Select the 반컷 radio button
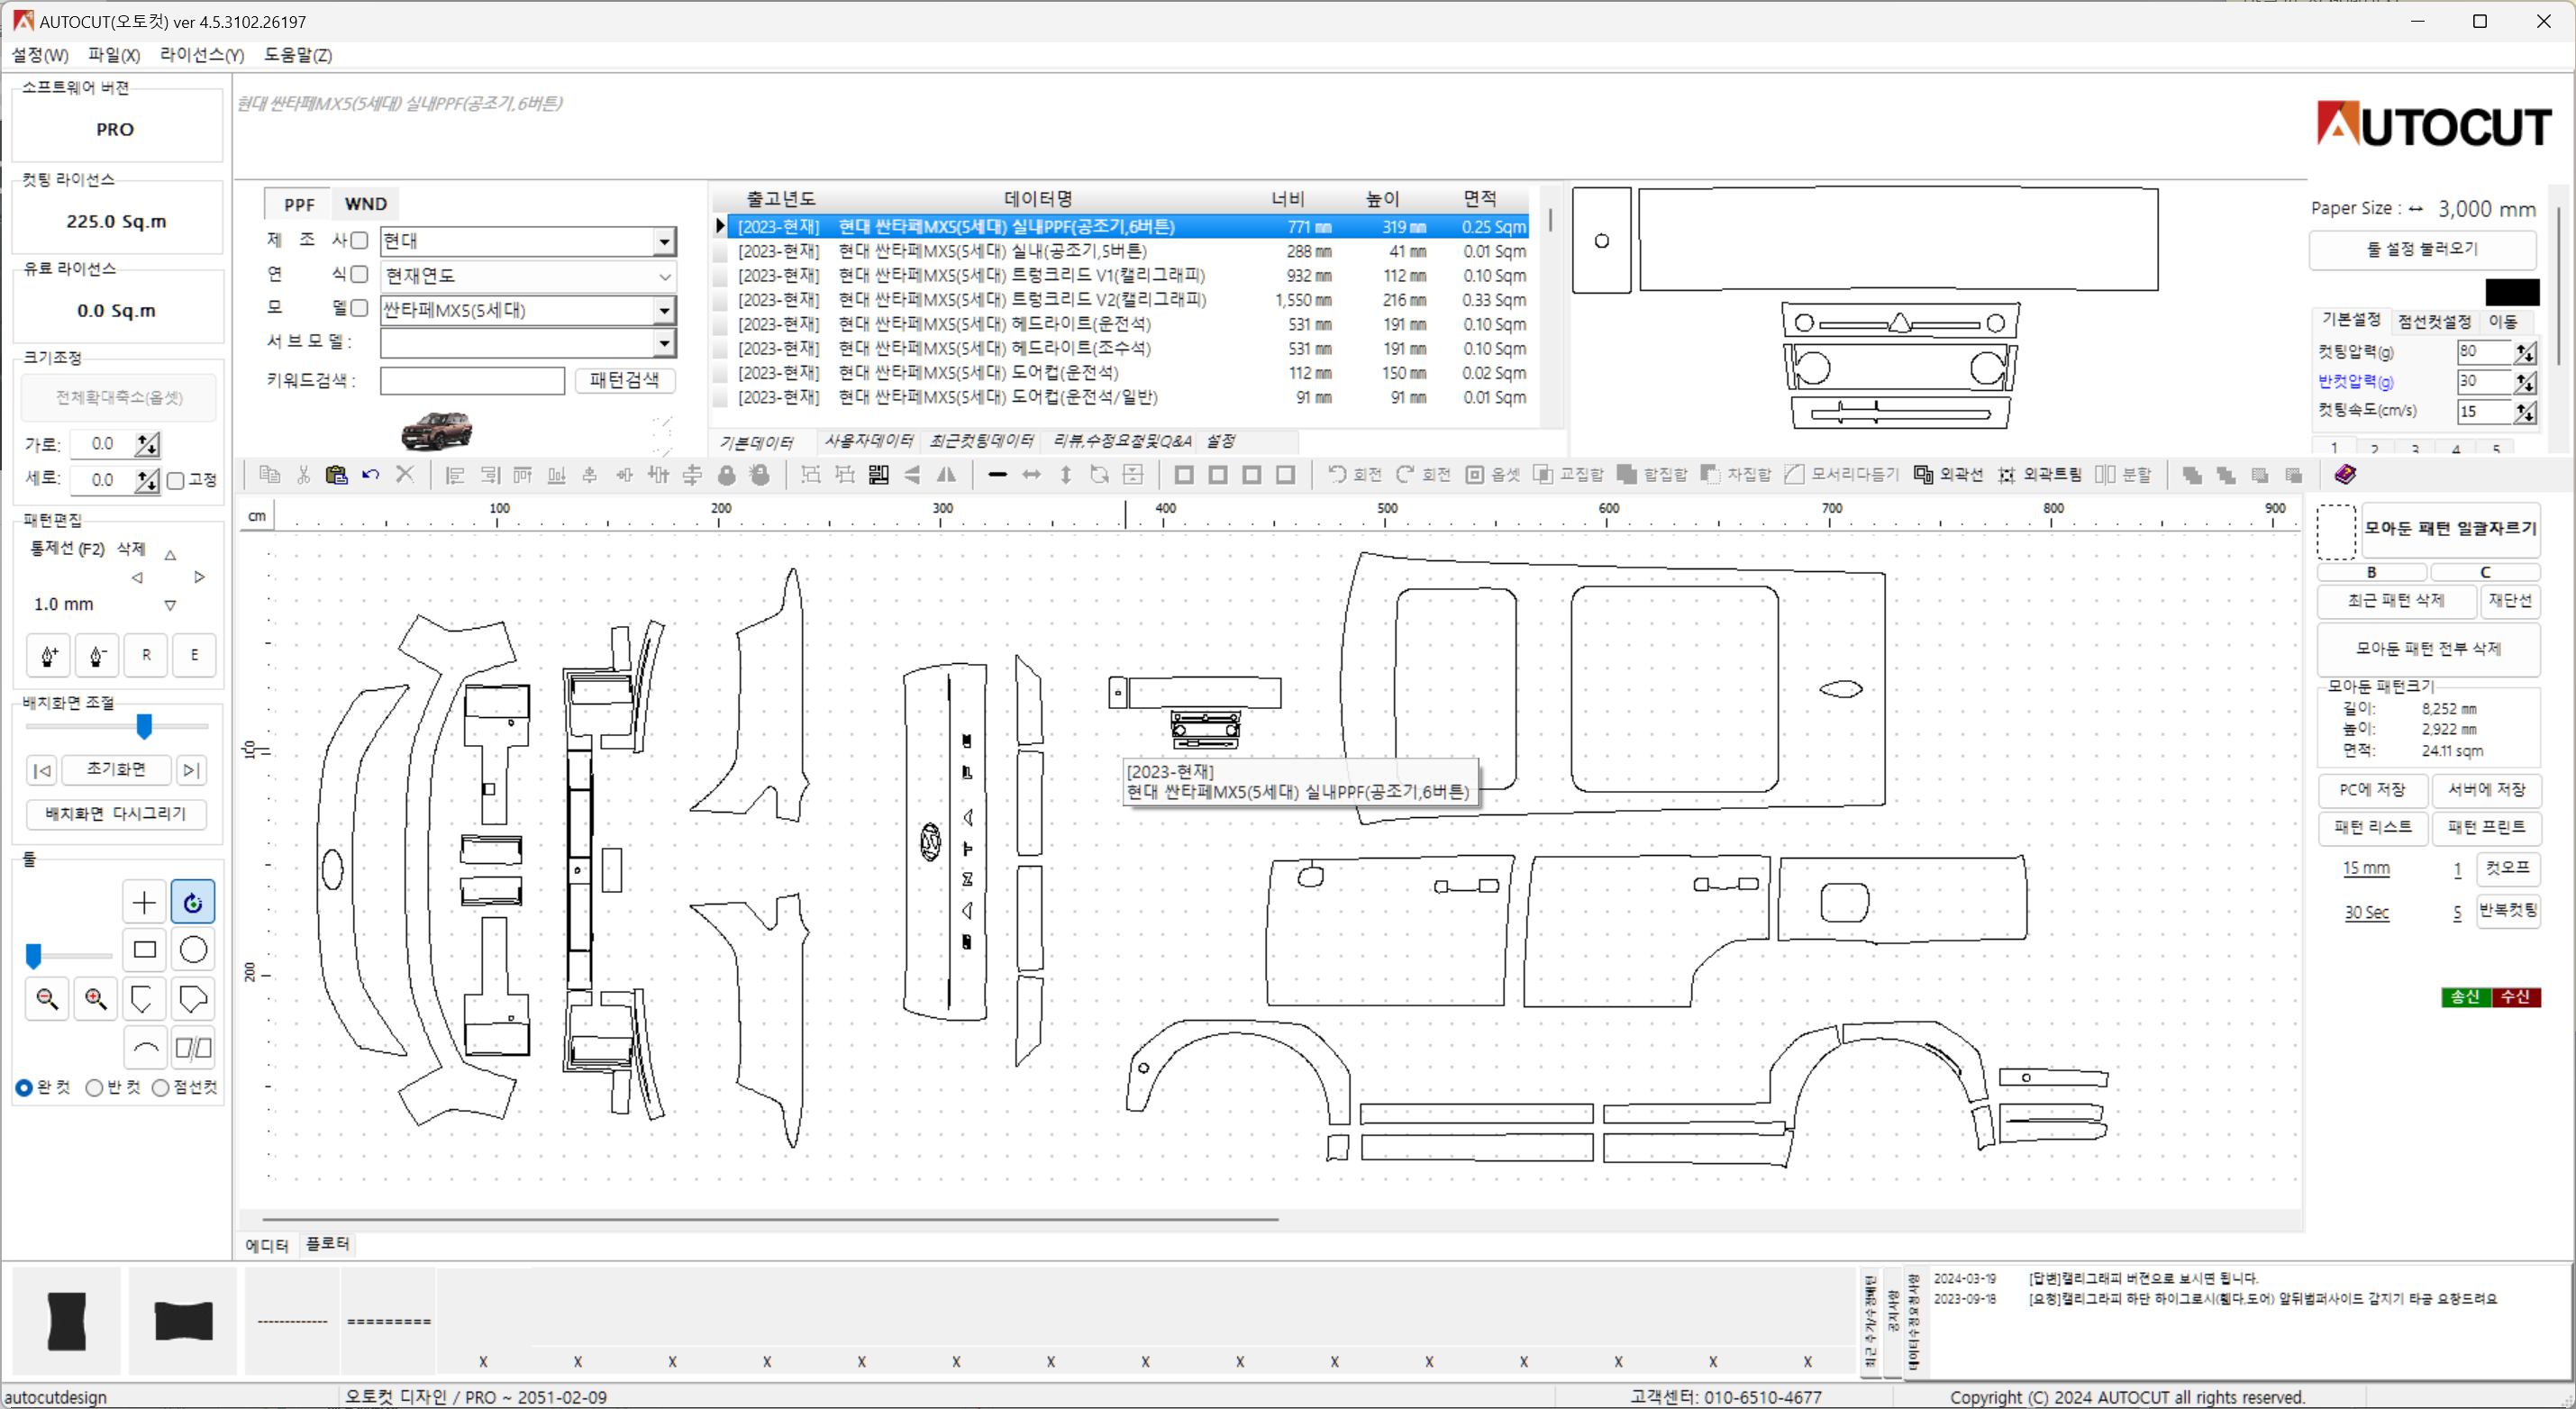2576x1409 pixels. point(94,1088)
